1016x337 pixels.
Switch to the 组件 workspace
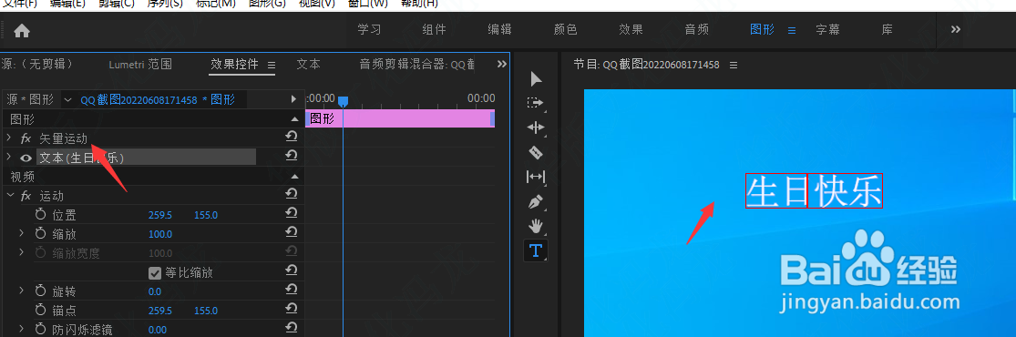[x=434, y=30]
